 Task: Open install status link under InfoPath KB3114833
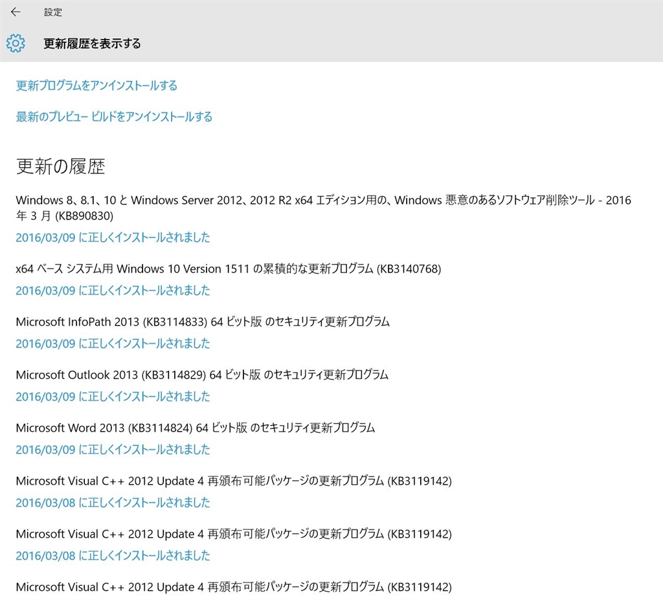pyautogui.click(x=113, y=343)
